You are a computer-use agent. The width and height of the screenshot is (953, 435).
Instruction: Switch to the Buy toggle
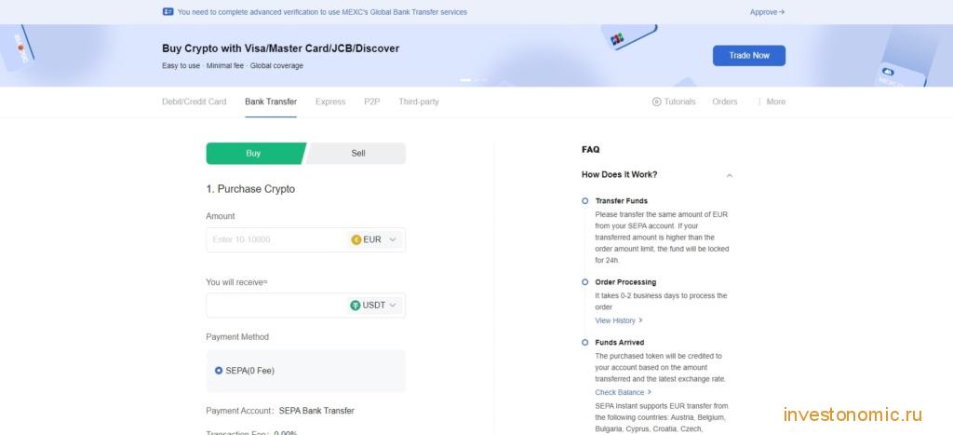point(256,154)
